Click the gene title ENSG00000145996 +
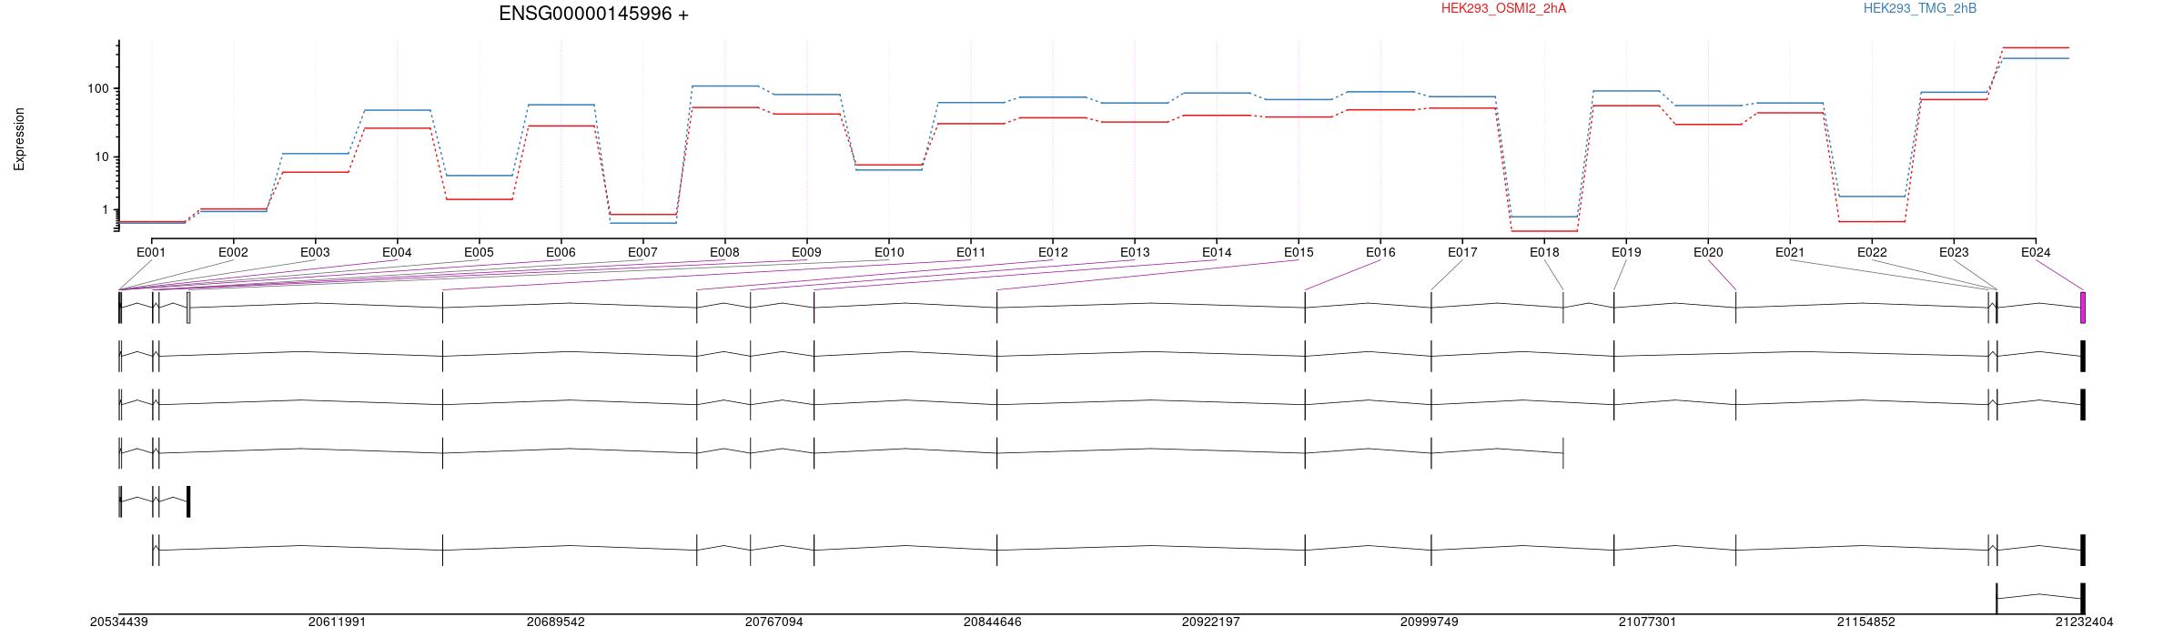The image size is (2184, 637). point(593,14)
